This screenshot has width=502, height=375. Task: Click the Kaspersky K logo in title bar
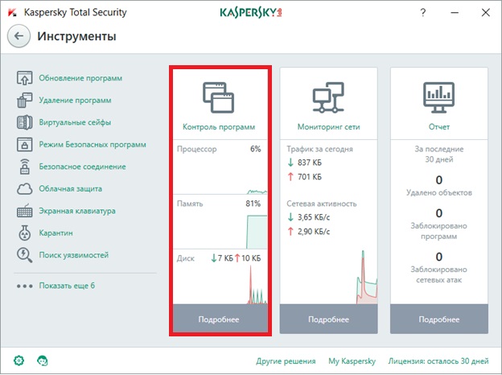coord(12,13)
